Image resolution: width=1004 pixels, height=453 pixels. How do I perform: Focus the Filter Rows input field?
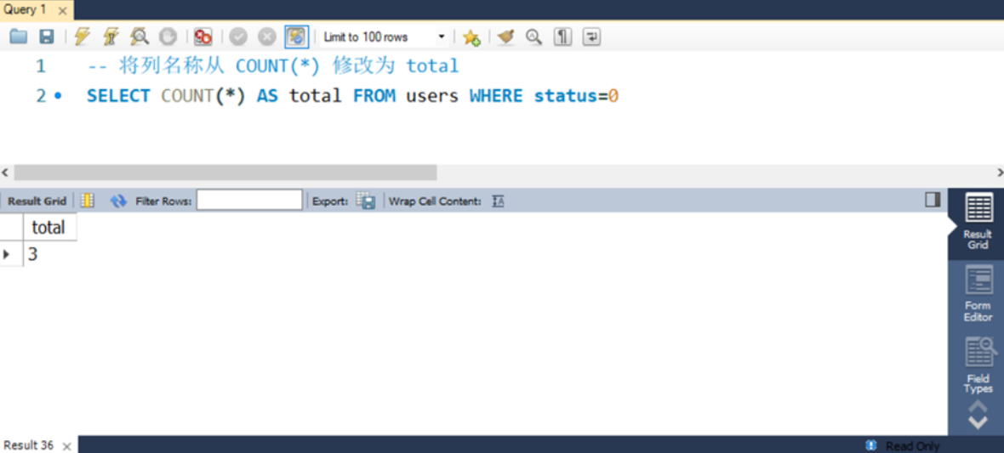pos(249,201)
